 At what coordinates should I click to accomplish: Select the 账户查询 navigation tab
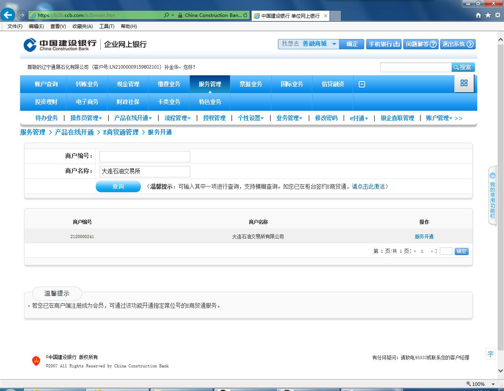[x=46, y=84]
